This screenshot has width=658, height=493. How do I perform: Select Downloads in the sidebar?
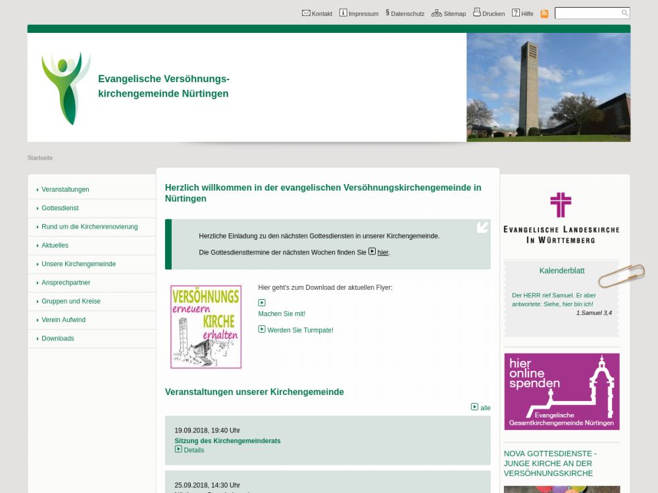click(x=58, y=339)
